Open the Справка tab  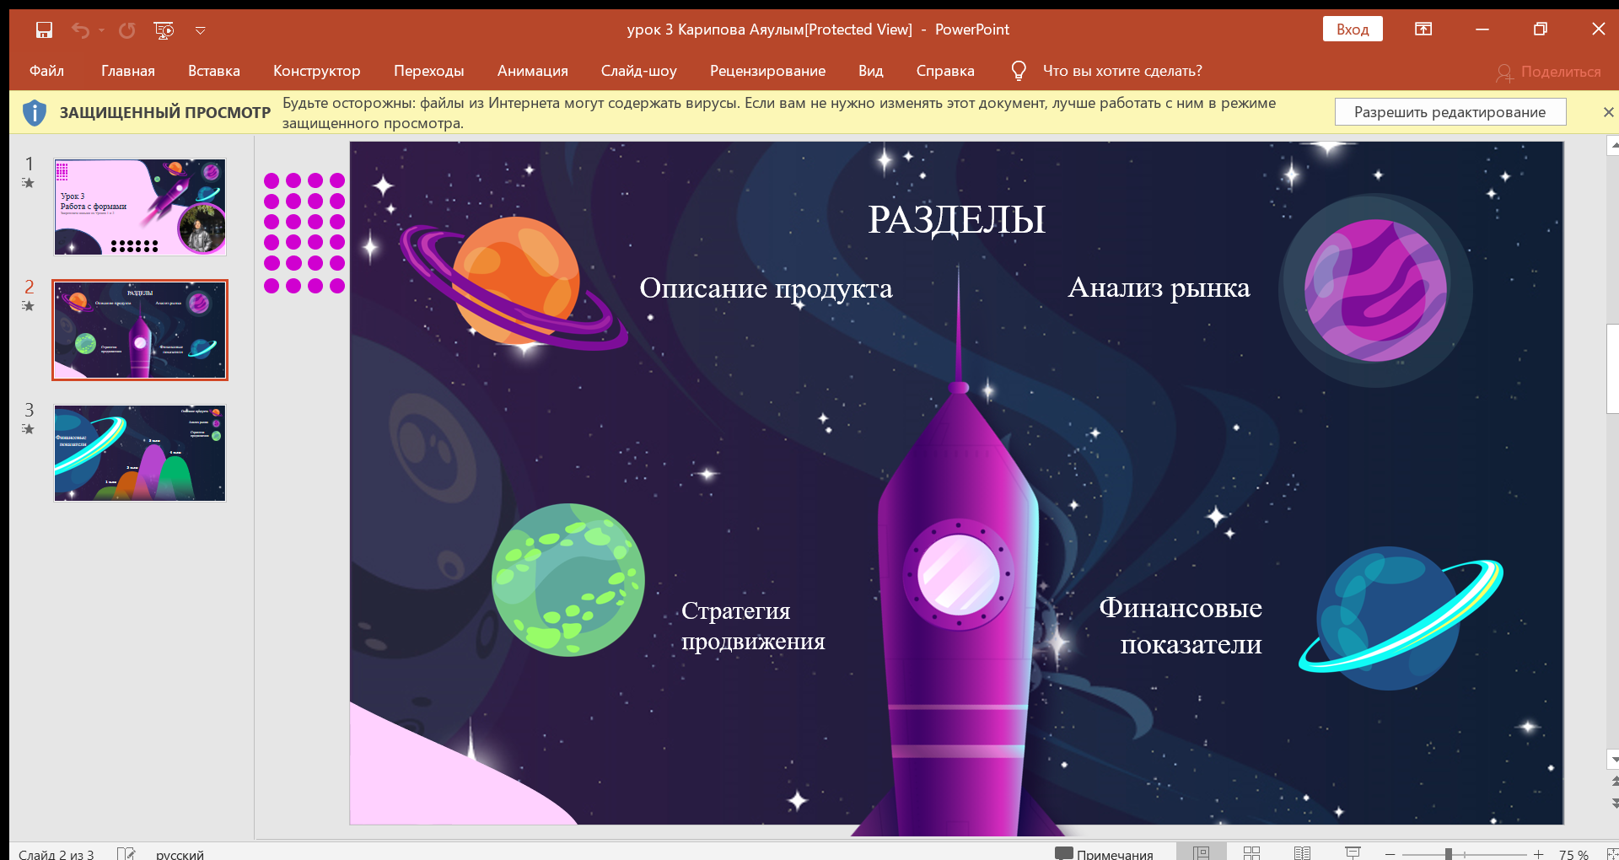point(945,71)
